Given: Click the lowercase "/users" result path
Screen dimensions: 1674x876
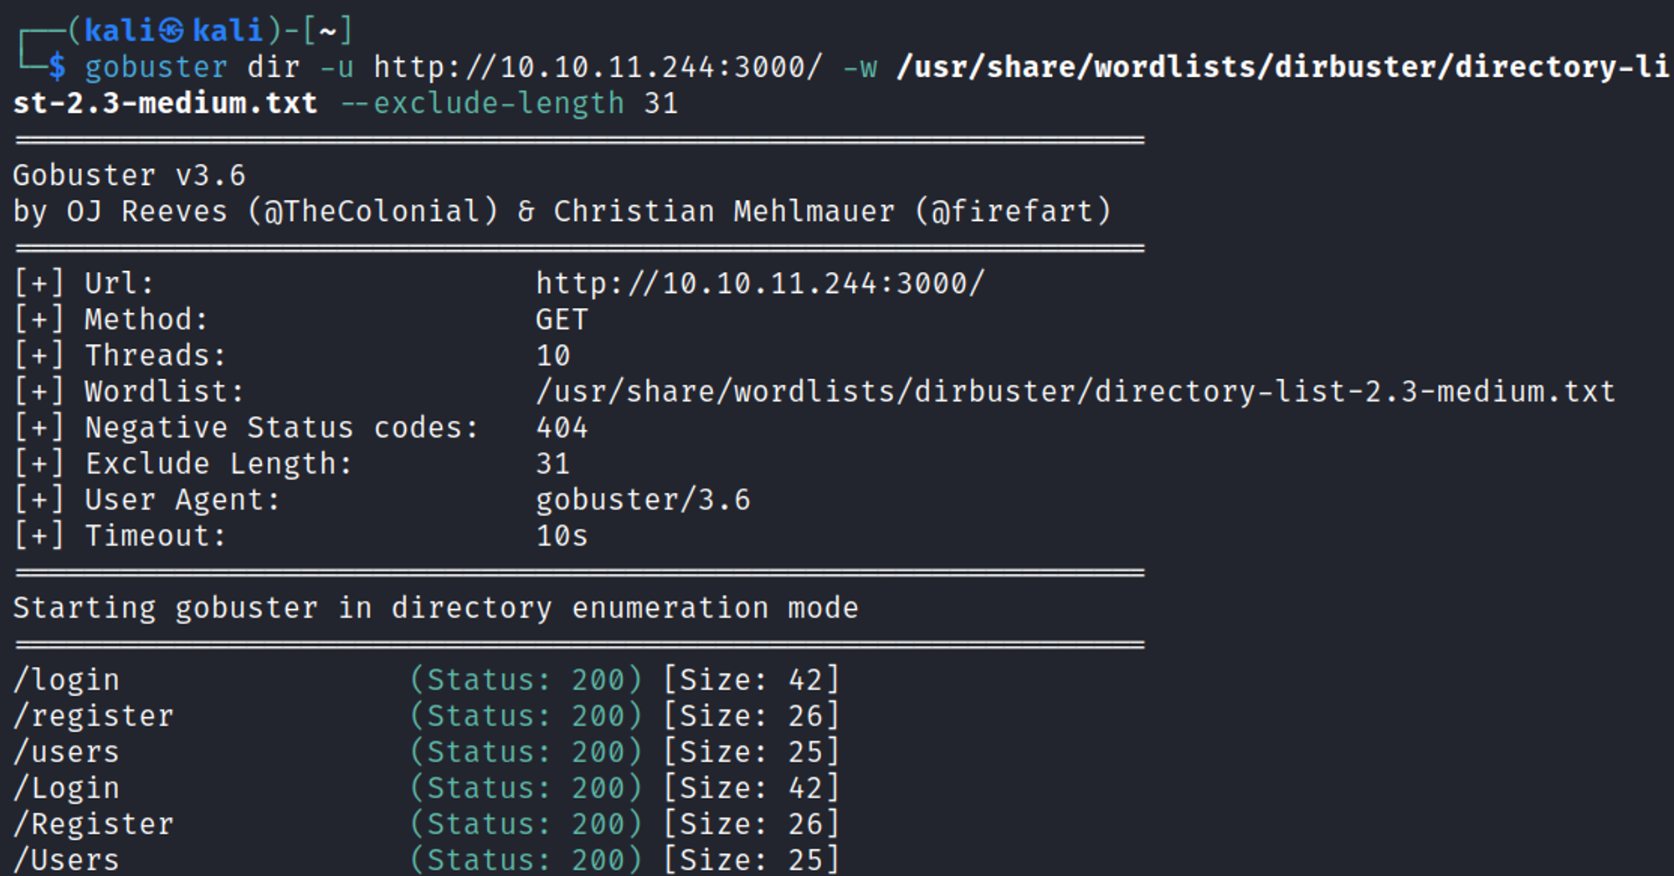Looking at the screenshot, I should pyautogui.click(x=66, y=752).
